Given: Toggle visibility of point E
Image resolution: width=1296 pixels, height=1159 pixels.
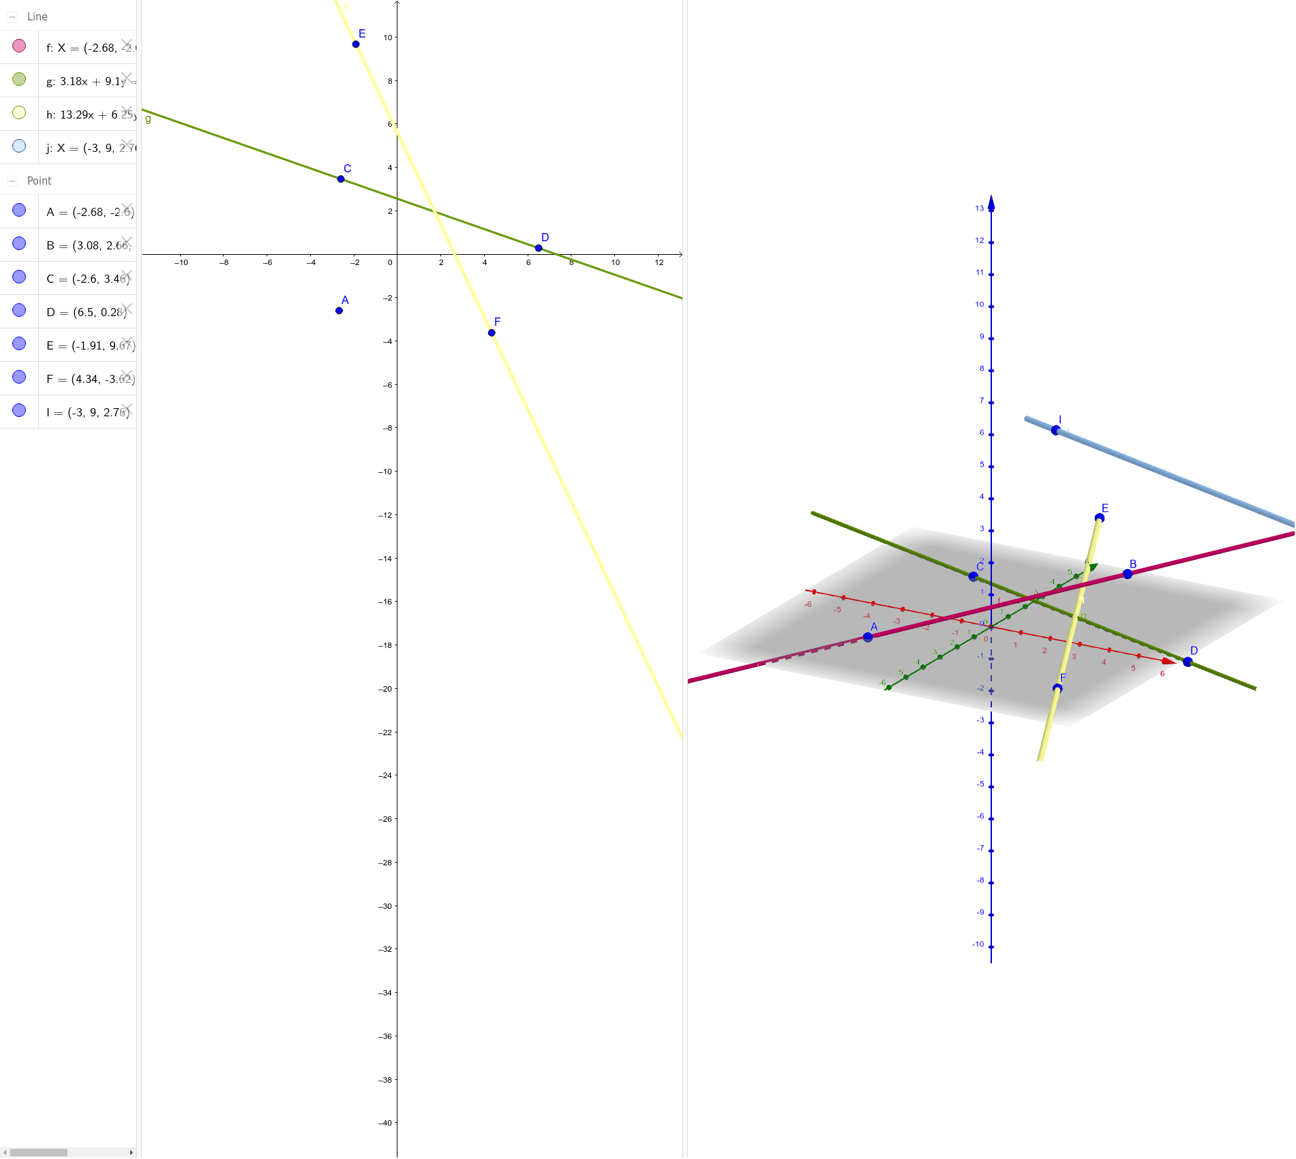Looking at the screenshot, I should (19, 343).
